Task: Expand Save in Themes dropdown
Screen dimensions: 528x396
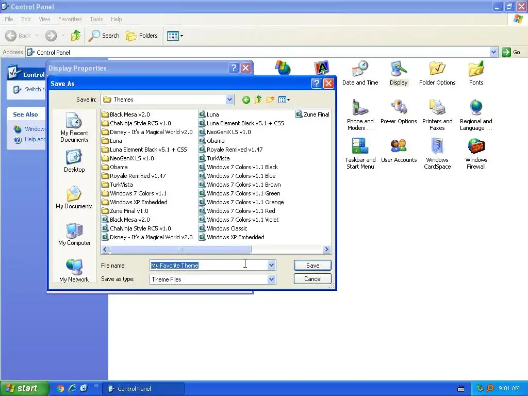Action: click(x=229, y=100)
